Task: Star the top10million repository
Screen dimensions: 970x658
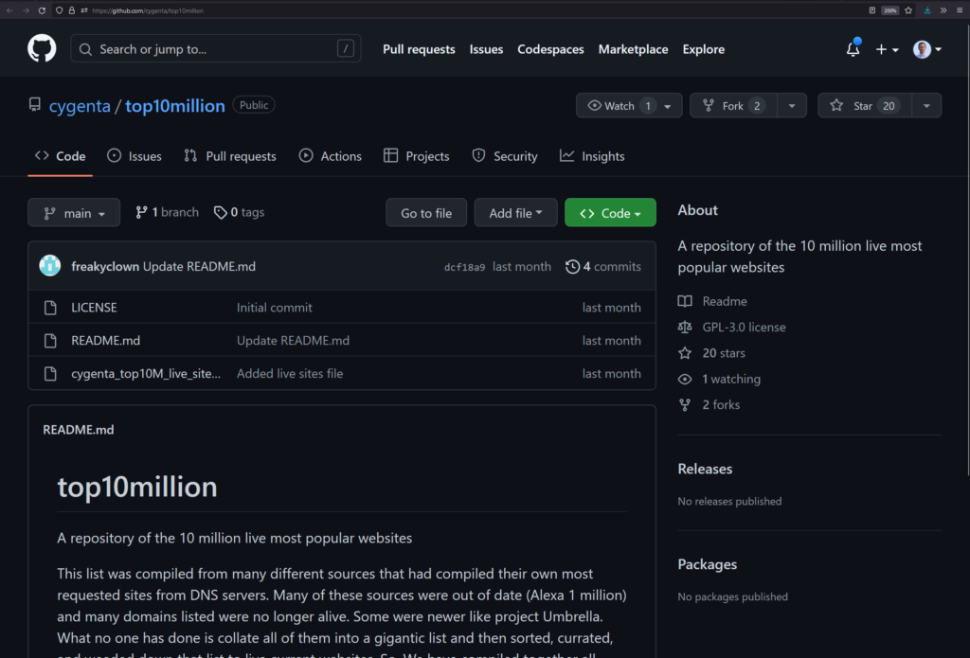Action: 865,106
